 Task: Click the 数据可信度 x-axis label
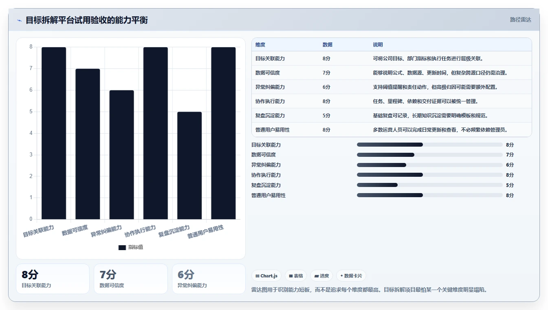pyautogui.click(x=75, y=230)
